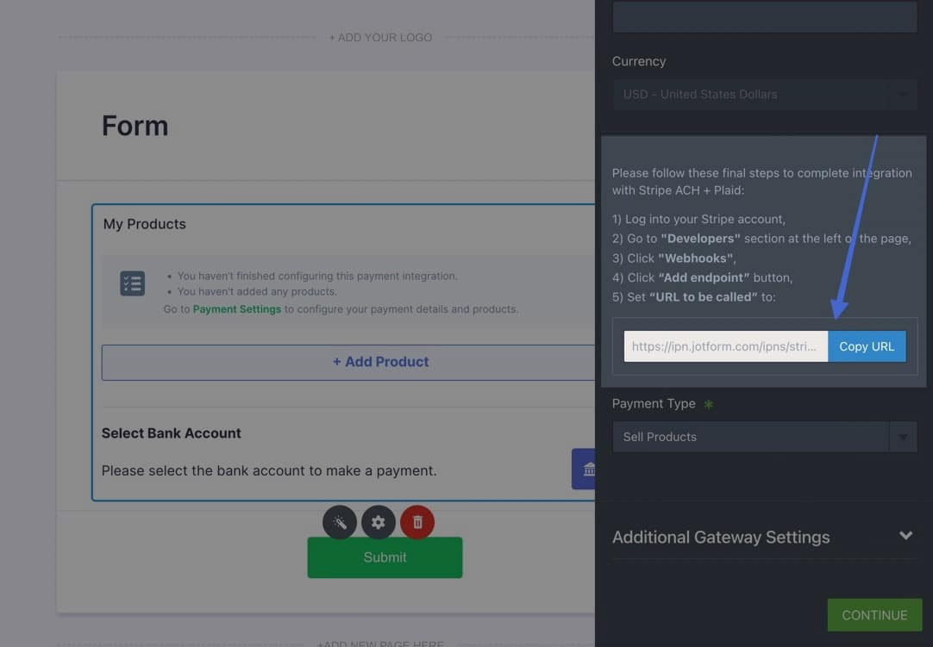
Task: Click +ADD NEW PAGE HERE
Action: click(380, 644)
